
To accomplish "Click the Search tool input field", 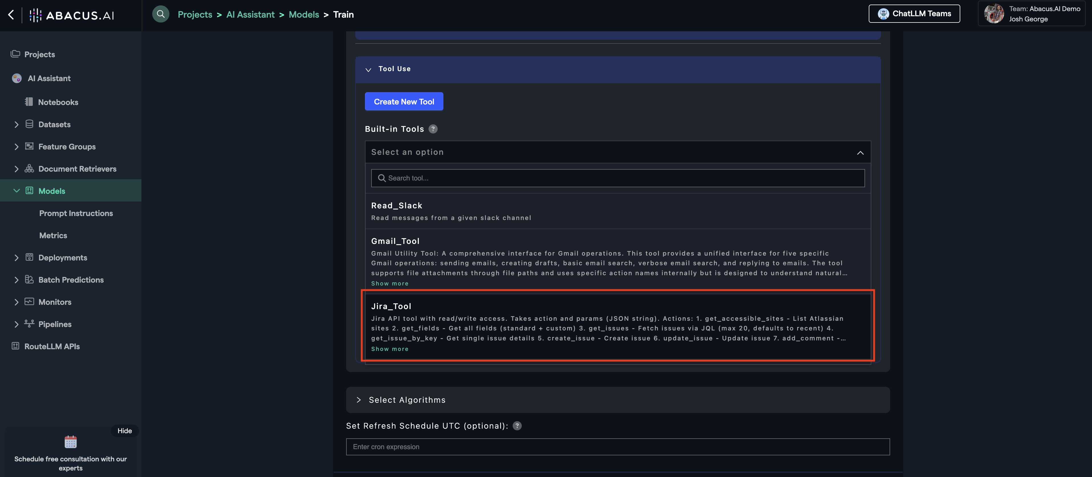I will click(x=618, y=178).
